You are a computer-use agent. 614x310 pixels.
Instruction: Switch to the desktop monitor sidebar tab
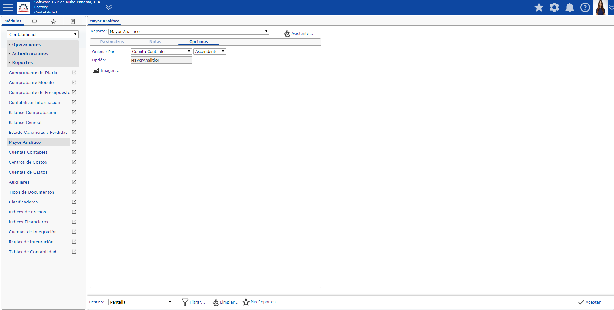pyautogui.click(x=34, y=22)
